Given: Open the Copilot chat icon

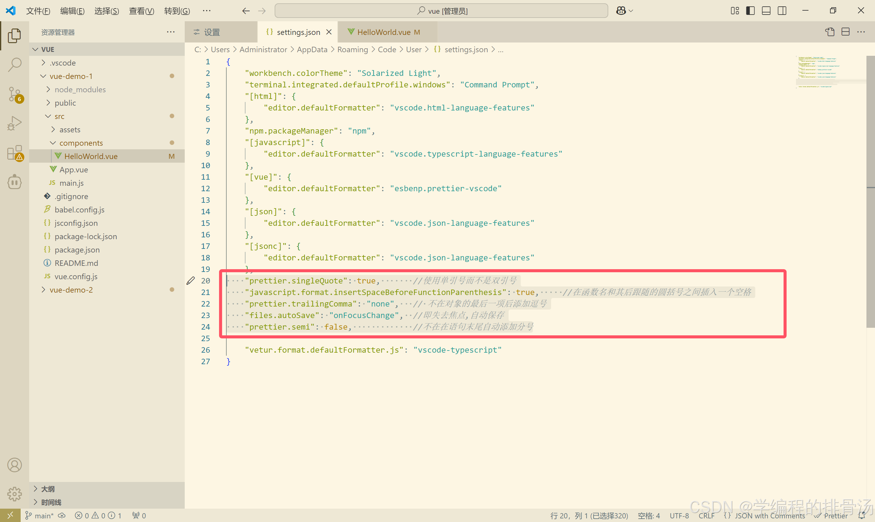Looking at the screenshot, I should point(621,11).
